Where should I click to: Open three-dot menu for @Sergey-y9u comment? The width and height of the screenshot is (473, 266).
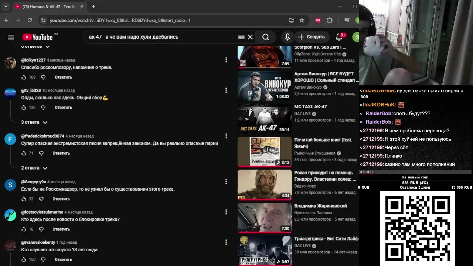pyautogui.click(x=226, y=182)
